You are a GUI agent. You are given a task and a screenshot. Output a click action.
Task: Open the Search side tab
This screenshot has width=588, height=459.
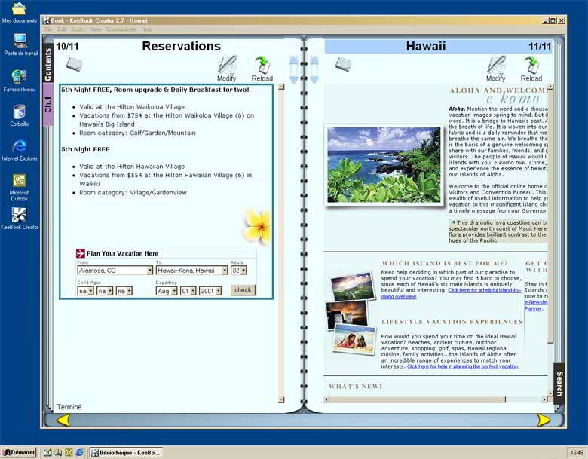pyautogui.click(x=559, y=384)
